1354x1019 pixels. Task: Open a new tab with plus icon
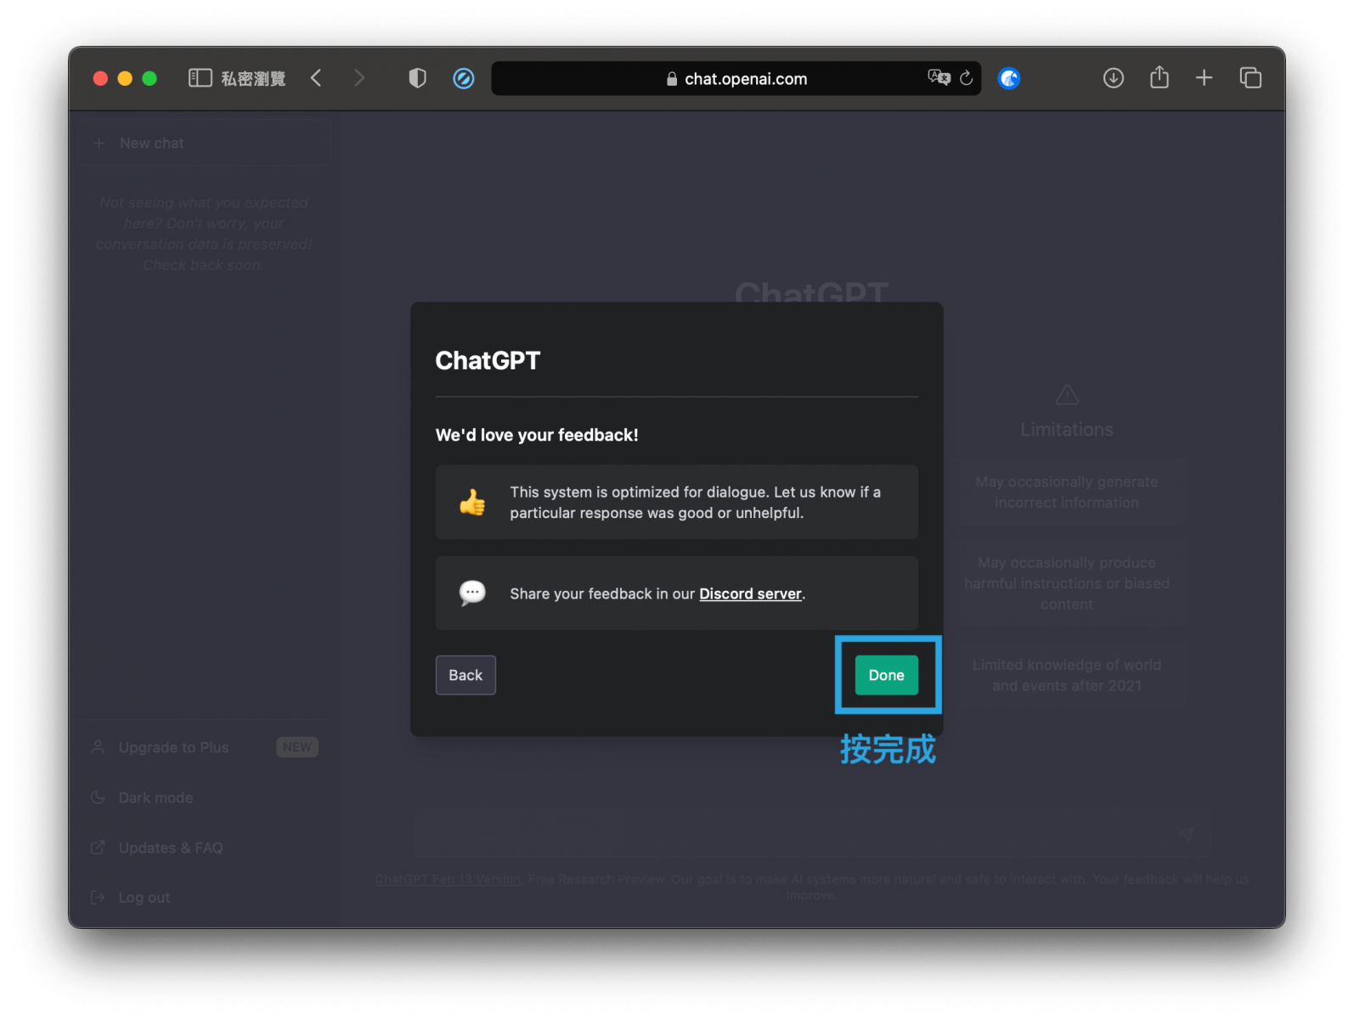[1204, 78]
